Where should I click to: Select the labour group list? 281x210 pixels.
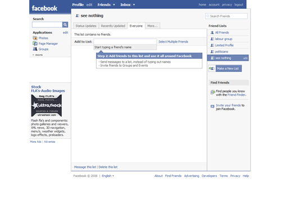[x=224, y=39]
